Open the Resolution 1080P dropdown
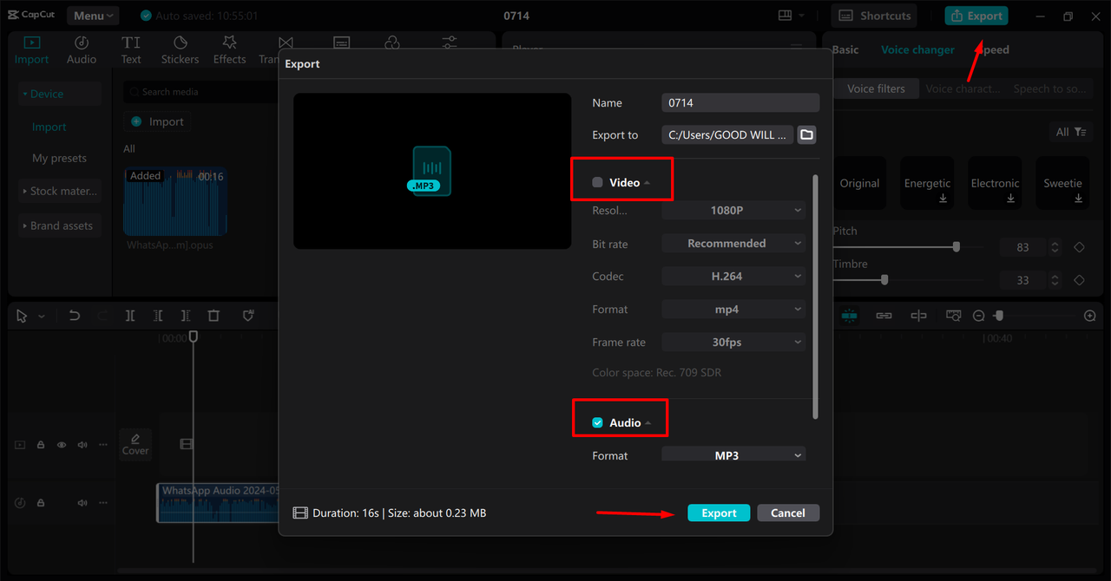Image resolution: width=1111 pixels, height=581 pixels. (733, 210)
